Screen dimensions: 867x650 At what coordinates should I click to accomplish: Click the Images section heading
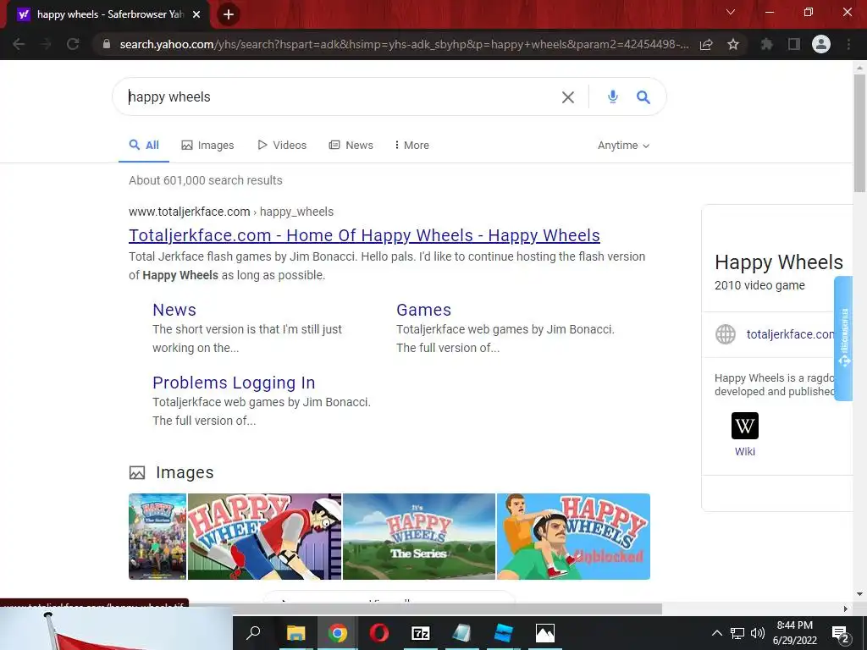pos(185,472)
